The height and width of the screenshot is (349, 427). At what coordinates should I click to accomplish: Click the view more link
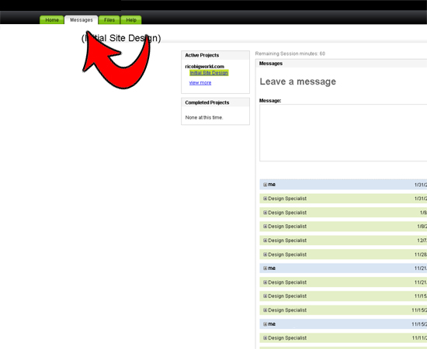tap(200, 83)
